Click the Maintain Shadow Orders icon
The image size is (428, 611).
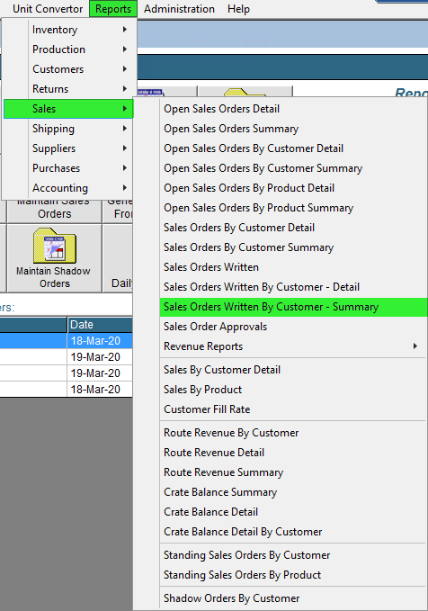55,246
